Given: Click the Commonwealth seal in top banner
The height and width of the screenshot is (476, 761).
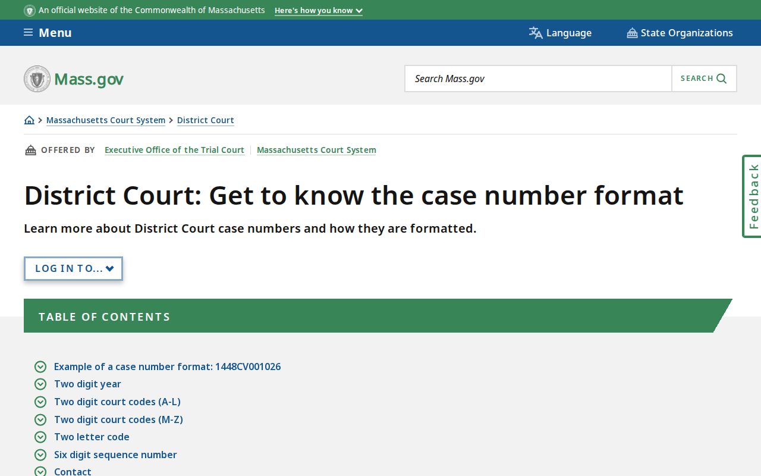Looking at the screenshot, I should coord(29,11).
